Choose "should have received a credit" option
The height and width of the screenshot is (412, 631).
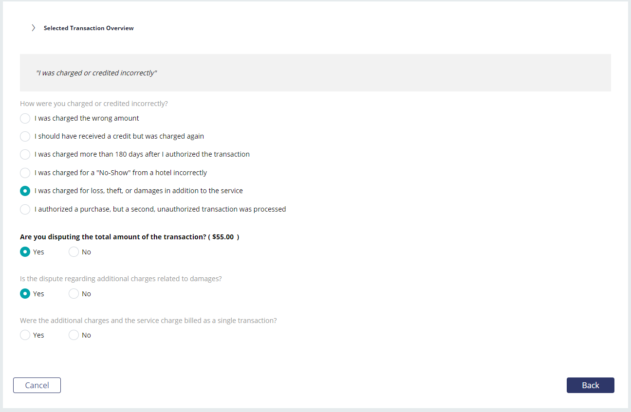coord(25,136)
